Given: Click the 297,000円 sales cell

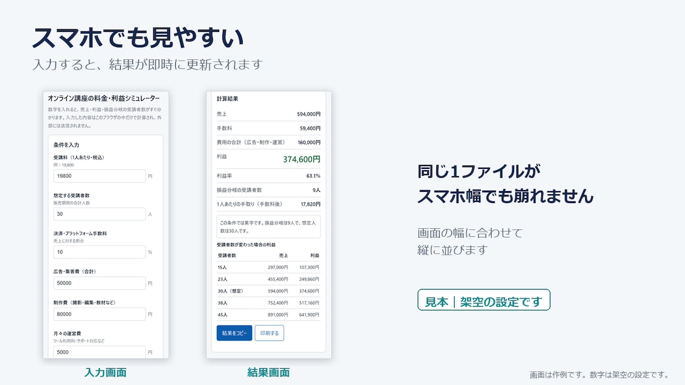Looking at the screenshot, I should (x=278, y=268).
